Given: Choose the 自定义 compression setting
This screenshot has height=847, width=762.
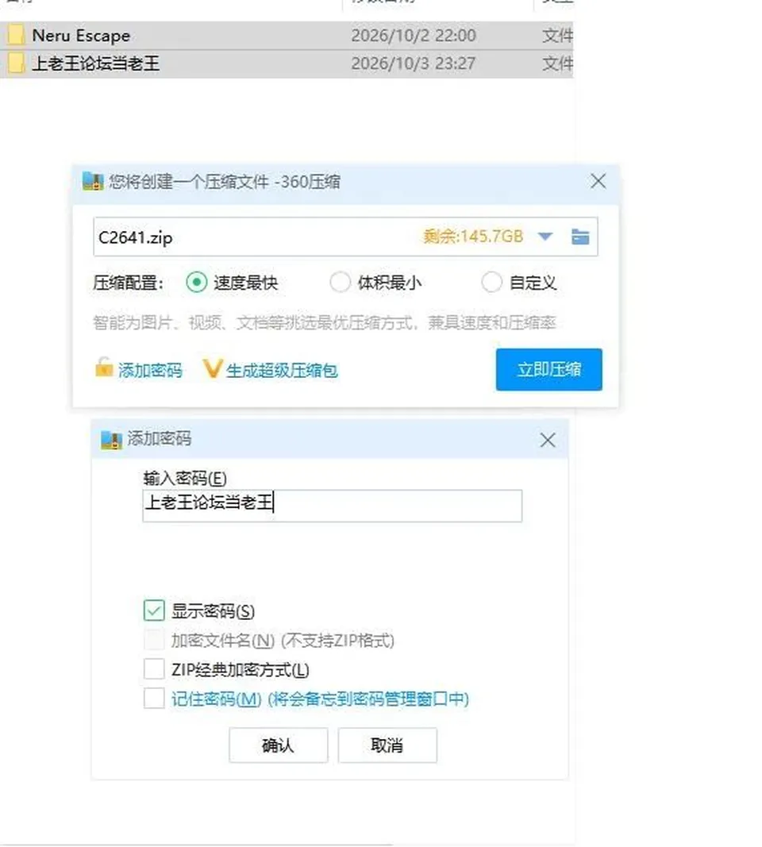Looking at the screenshot, I should tap(491, 283).
